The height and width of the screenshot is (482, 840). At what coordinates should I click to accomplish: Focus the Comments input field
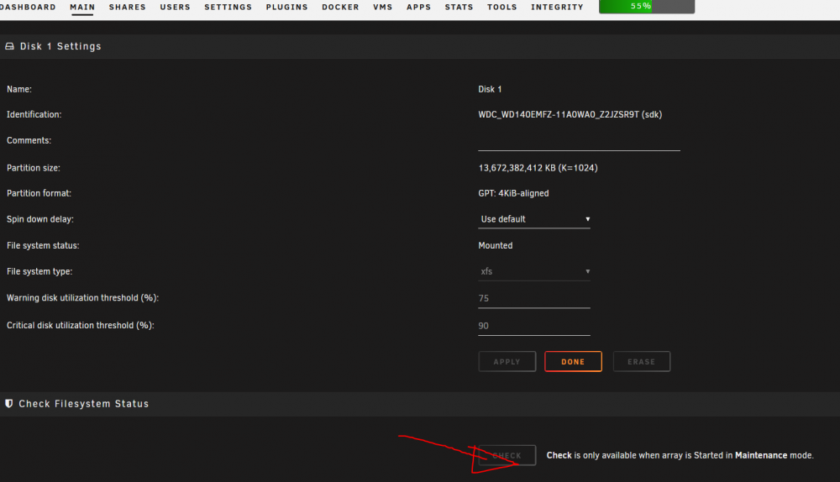point(579,141)
